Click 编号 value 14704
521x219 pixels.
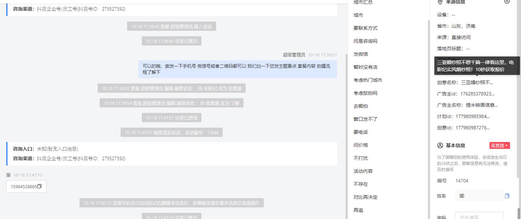[x=462, y=181]
